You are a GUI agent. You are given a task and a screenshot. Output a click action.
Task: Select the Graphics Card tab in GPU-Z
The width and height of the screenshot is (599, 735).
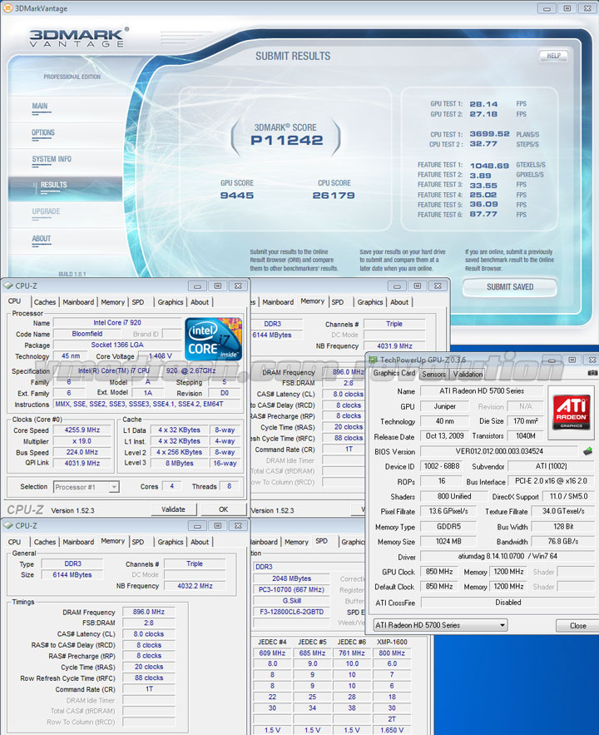[x=394, y=373]
